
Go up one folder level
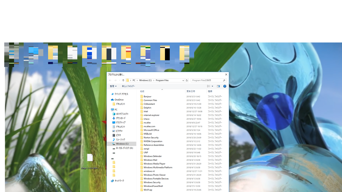(123, 80)
